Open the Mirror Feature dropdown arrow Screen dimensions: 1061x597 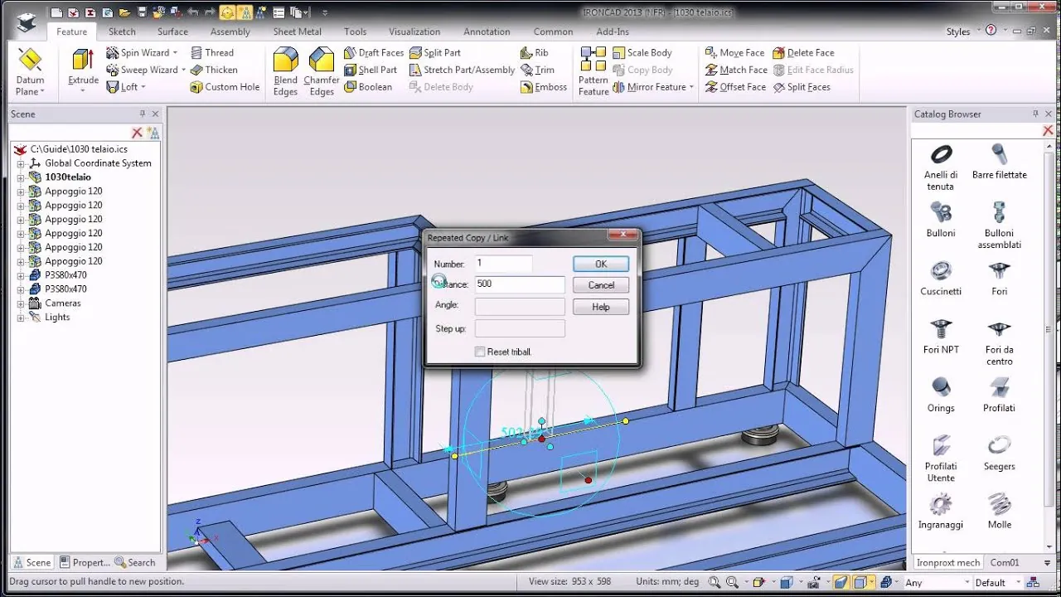click(x=691, y=87)
